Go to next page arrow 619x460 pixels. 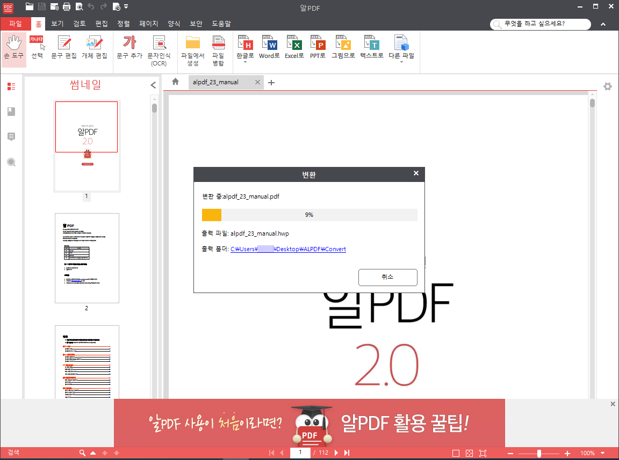(336, 453)
